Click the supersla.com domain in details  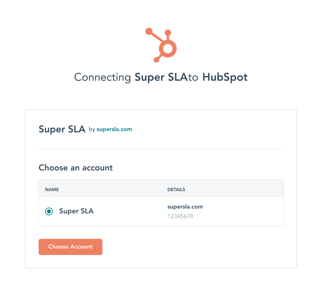(185, 207)
